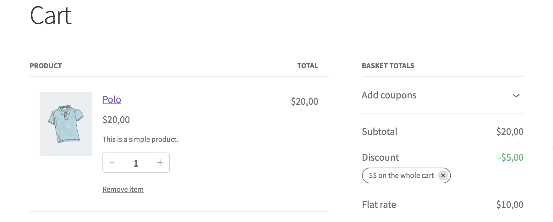The height and width of the screenshot is (222, 553).
Task: Click the Polo shirt thumbnail image
Action: (x=66, y=124)
